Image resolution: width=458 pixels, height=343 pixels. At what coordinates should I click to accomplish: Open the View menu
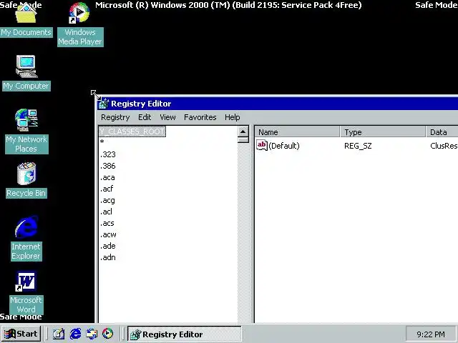(167, 117)
